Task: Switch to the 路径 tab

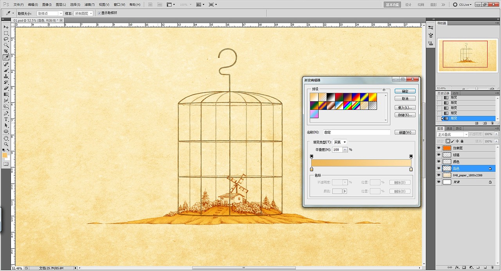Action: coord(458,128)
